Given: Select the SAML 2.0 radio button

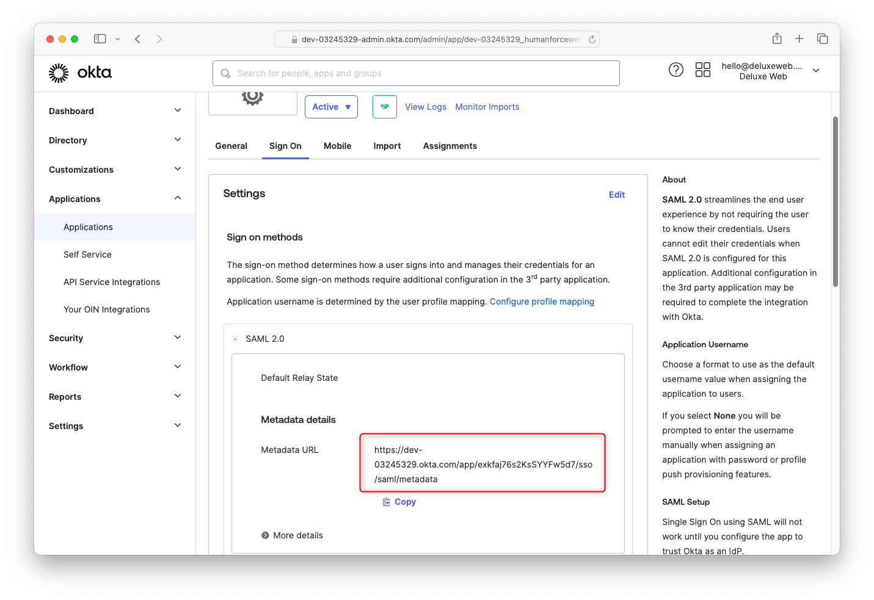Looking at the screenshot, I should [235, 339].
